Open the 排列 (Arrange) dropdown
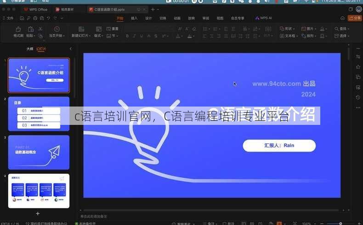The width and height of the screenshot is (363, 225). (x=309, y=36)
